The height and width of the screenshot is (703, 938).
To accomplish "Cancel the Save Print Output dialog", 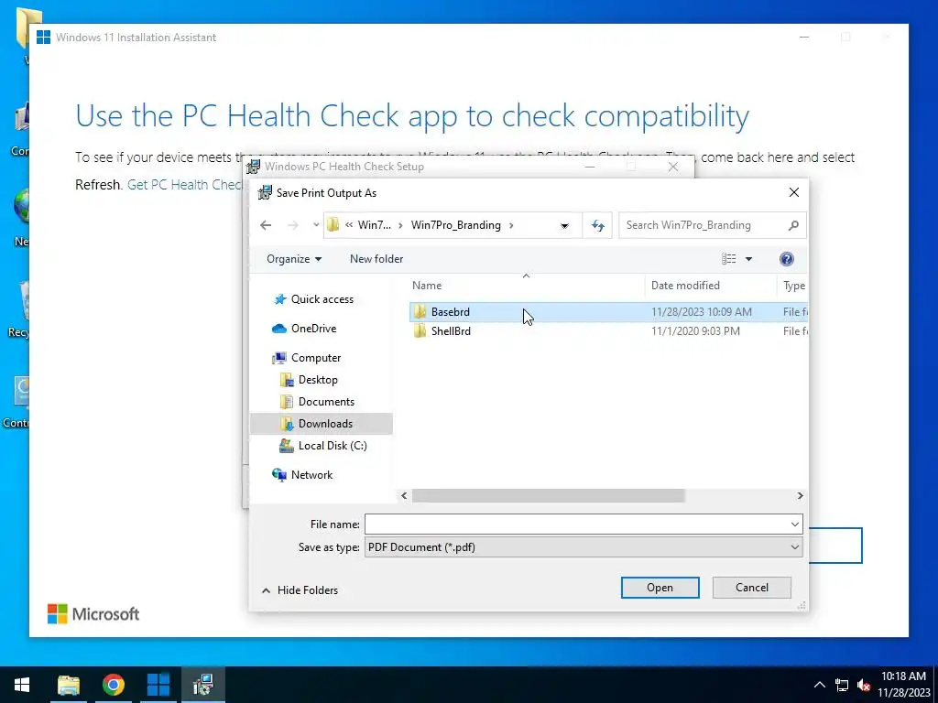I will point(752,588).
